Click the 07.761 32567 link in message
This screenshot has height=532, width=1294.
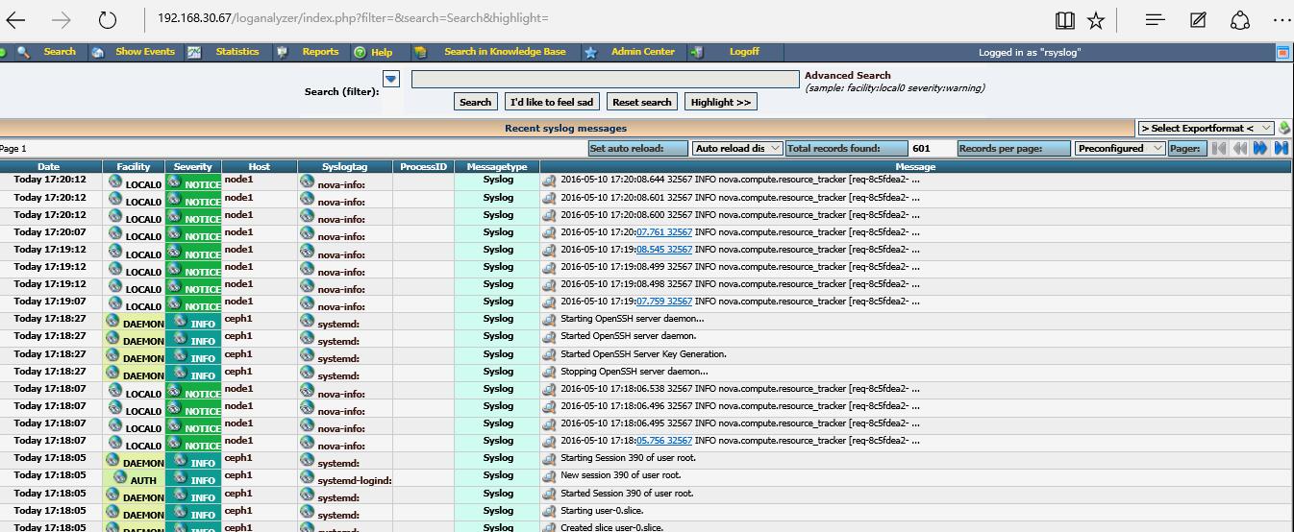[664, 232]
